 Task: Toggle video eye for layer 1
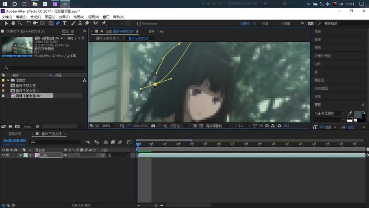click(3, 155)
